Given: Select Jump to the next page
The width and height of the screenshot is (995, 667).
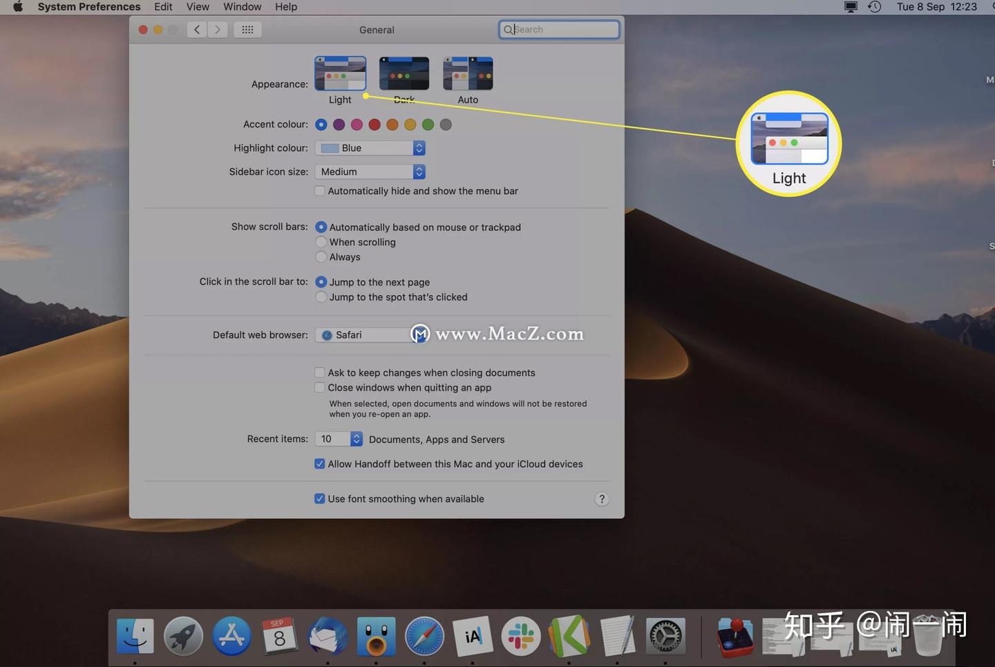Looking at the screenshot, I should 321,282.
